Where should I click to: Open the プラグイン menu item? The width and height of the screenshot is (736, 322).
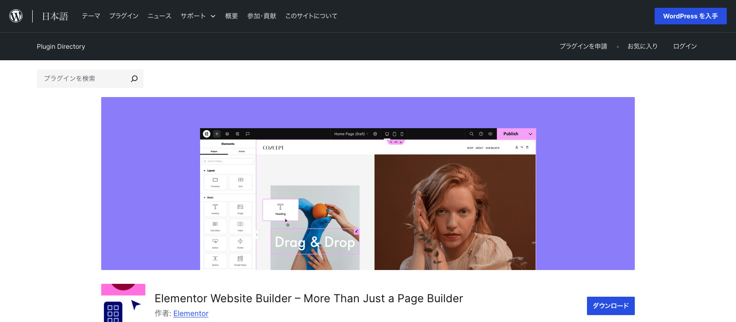click(124, 16)
